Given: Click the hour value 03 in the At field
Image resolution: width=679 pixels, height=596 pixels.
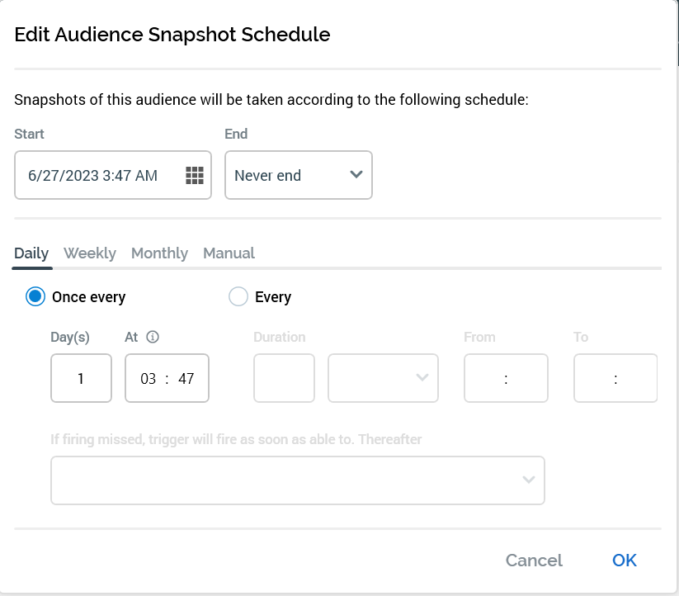Looking at the screenshot, I should pos(149,379).
